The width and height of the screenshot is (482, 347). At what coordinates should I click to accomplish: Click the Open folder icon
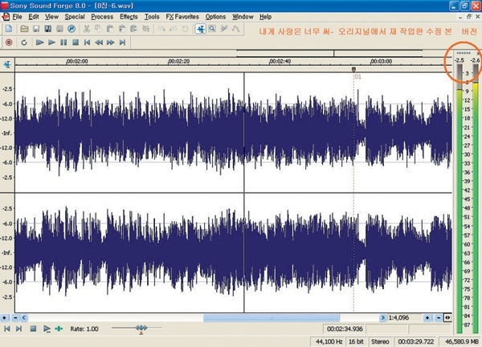[22, 29]
